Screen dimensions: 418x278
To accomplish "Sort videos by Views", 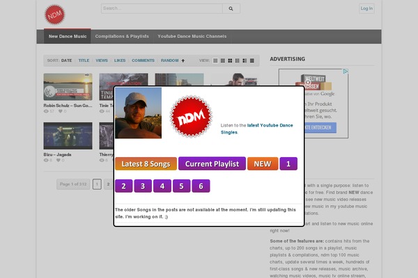I will [102, 60].
